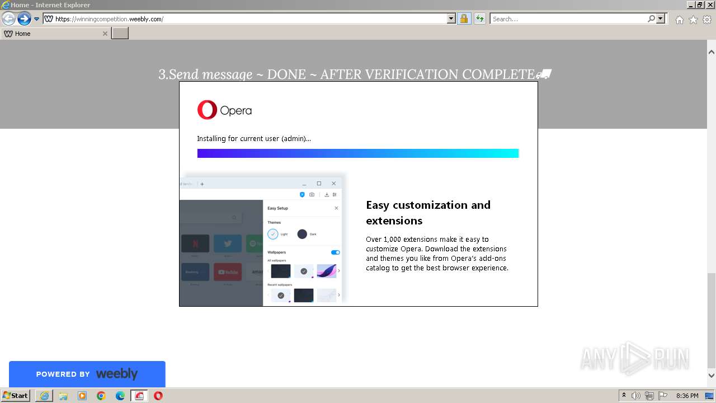Viewport: 716px width, 403px height.
Task: Open the Opera taskbar icon
Action: coord(158,396)
